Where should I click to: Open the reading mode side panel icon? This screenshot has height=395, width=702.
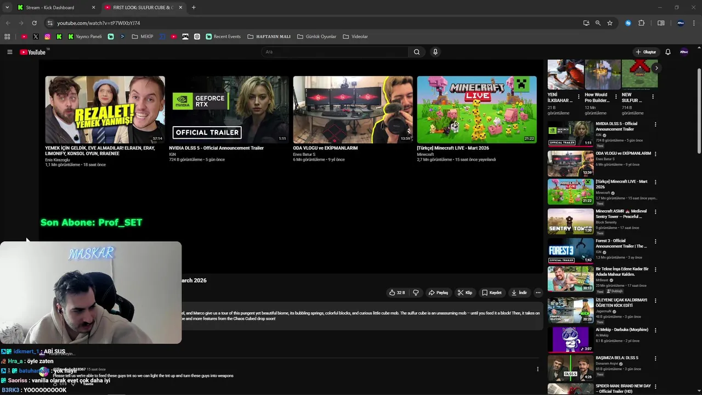[x=661, y=23]
